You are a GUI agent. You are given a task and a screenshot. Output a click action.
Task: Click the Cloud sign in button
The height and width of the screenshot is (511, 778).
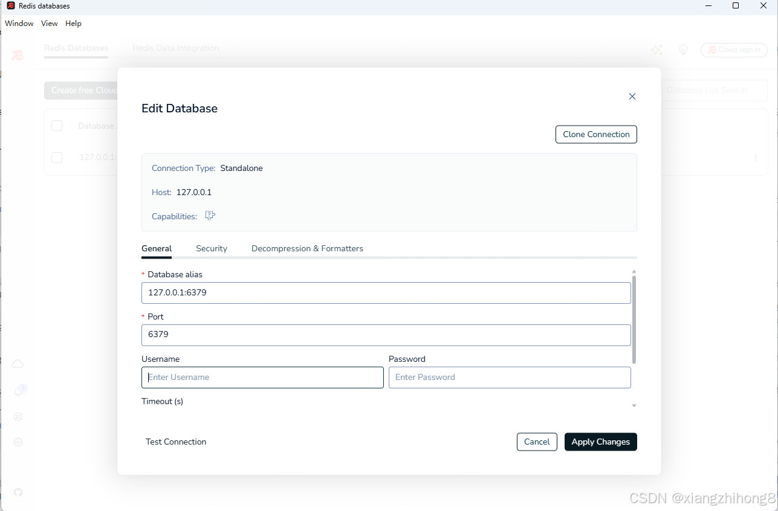(734, 50)
